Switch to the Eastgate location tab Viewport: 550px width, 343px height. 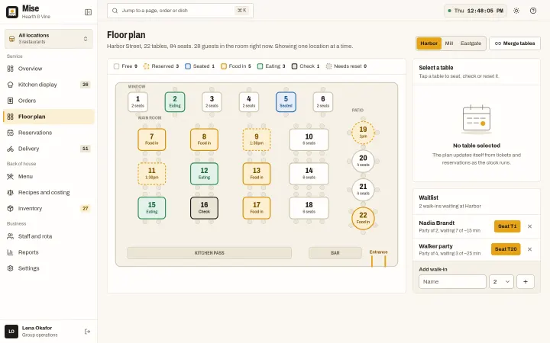tap(471, 43)
